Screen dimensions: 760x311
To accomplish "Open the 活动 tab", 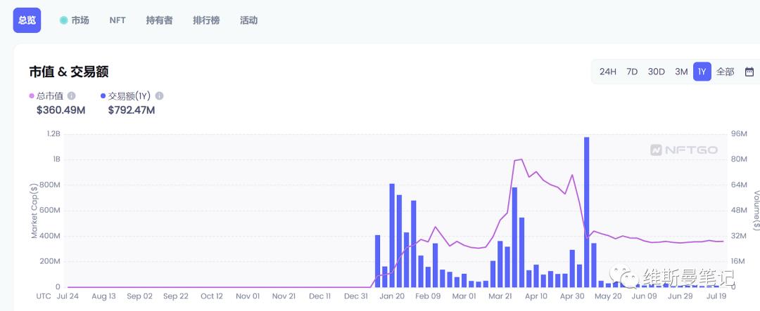I will point(248,20).
